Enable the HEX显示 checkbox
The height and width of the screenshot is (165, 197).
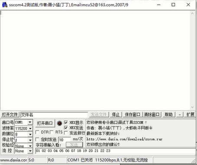66,123
